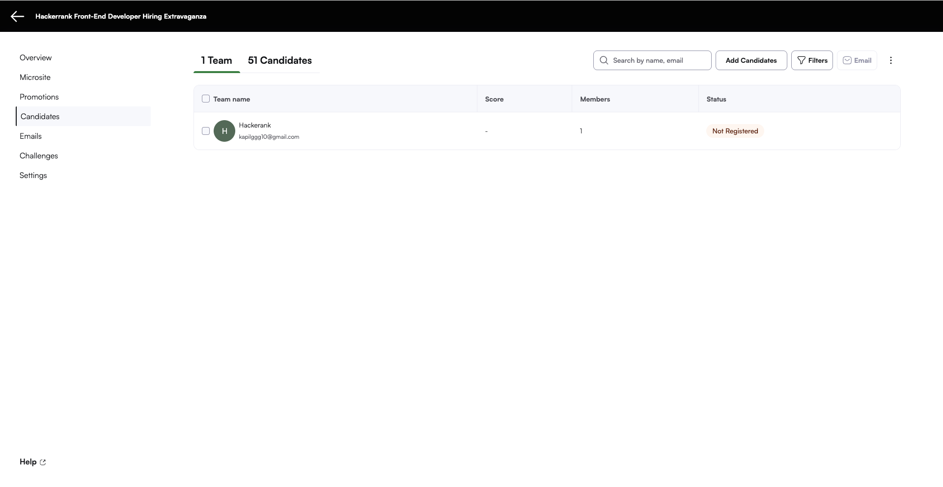Click the kapilggg10@gmail.com email address

tap(269, 137)
